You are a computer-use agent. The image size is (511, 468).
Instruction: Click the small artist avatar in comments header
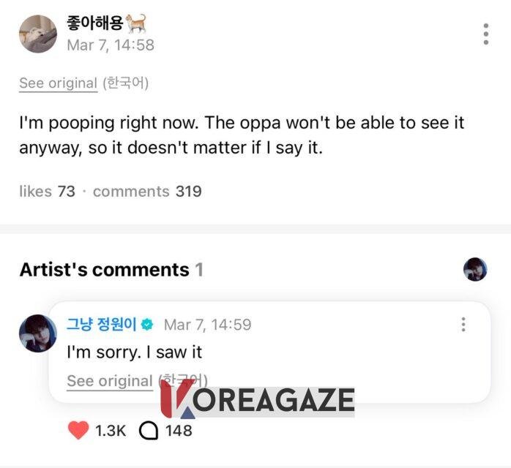(x=475, y=269)
